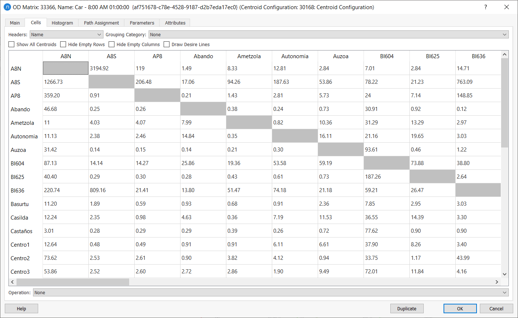
Task: View the Attributes tab
Action: [175, 22]
